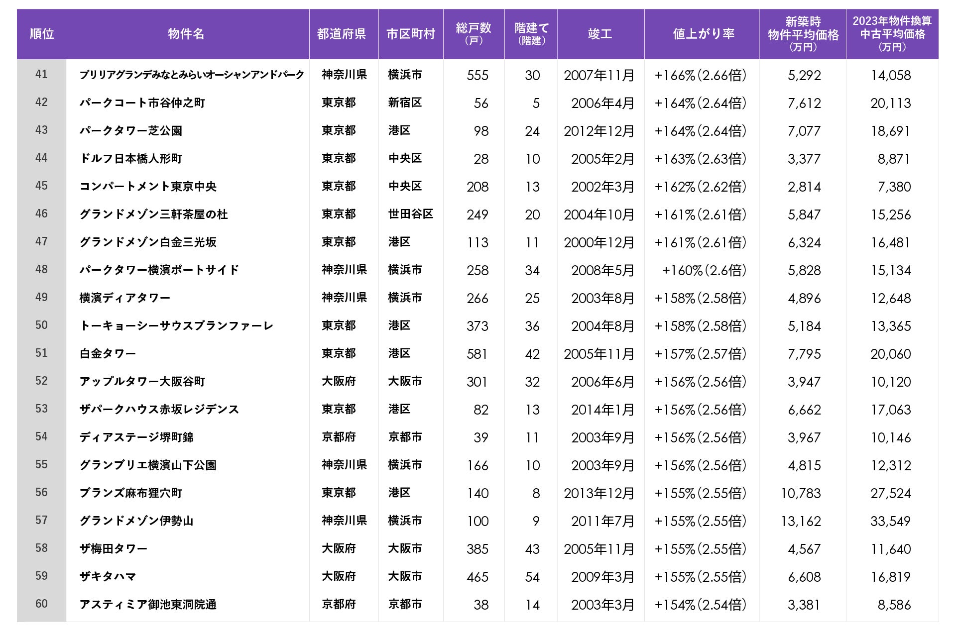
Task: Click ドルフ日本橋人形町 property name
Action: tap(130, 159)
